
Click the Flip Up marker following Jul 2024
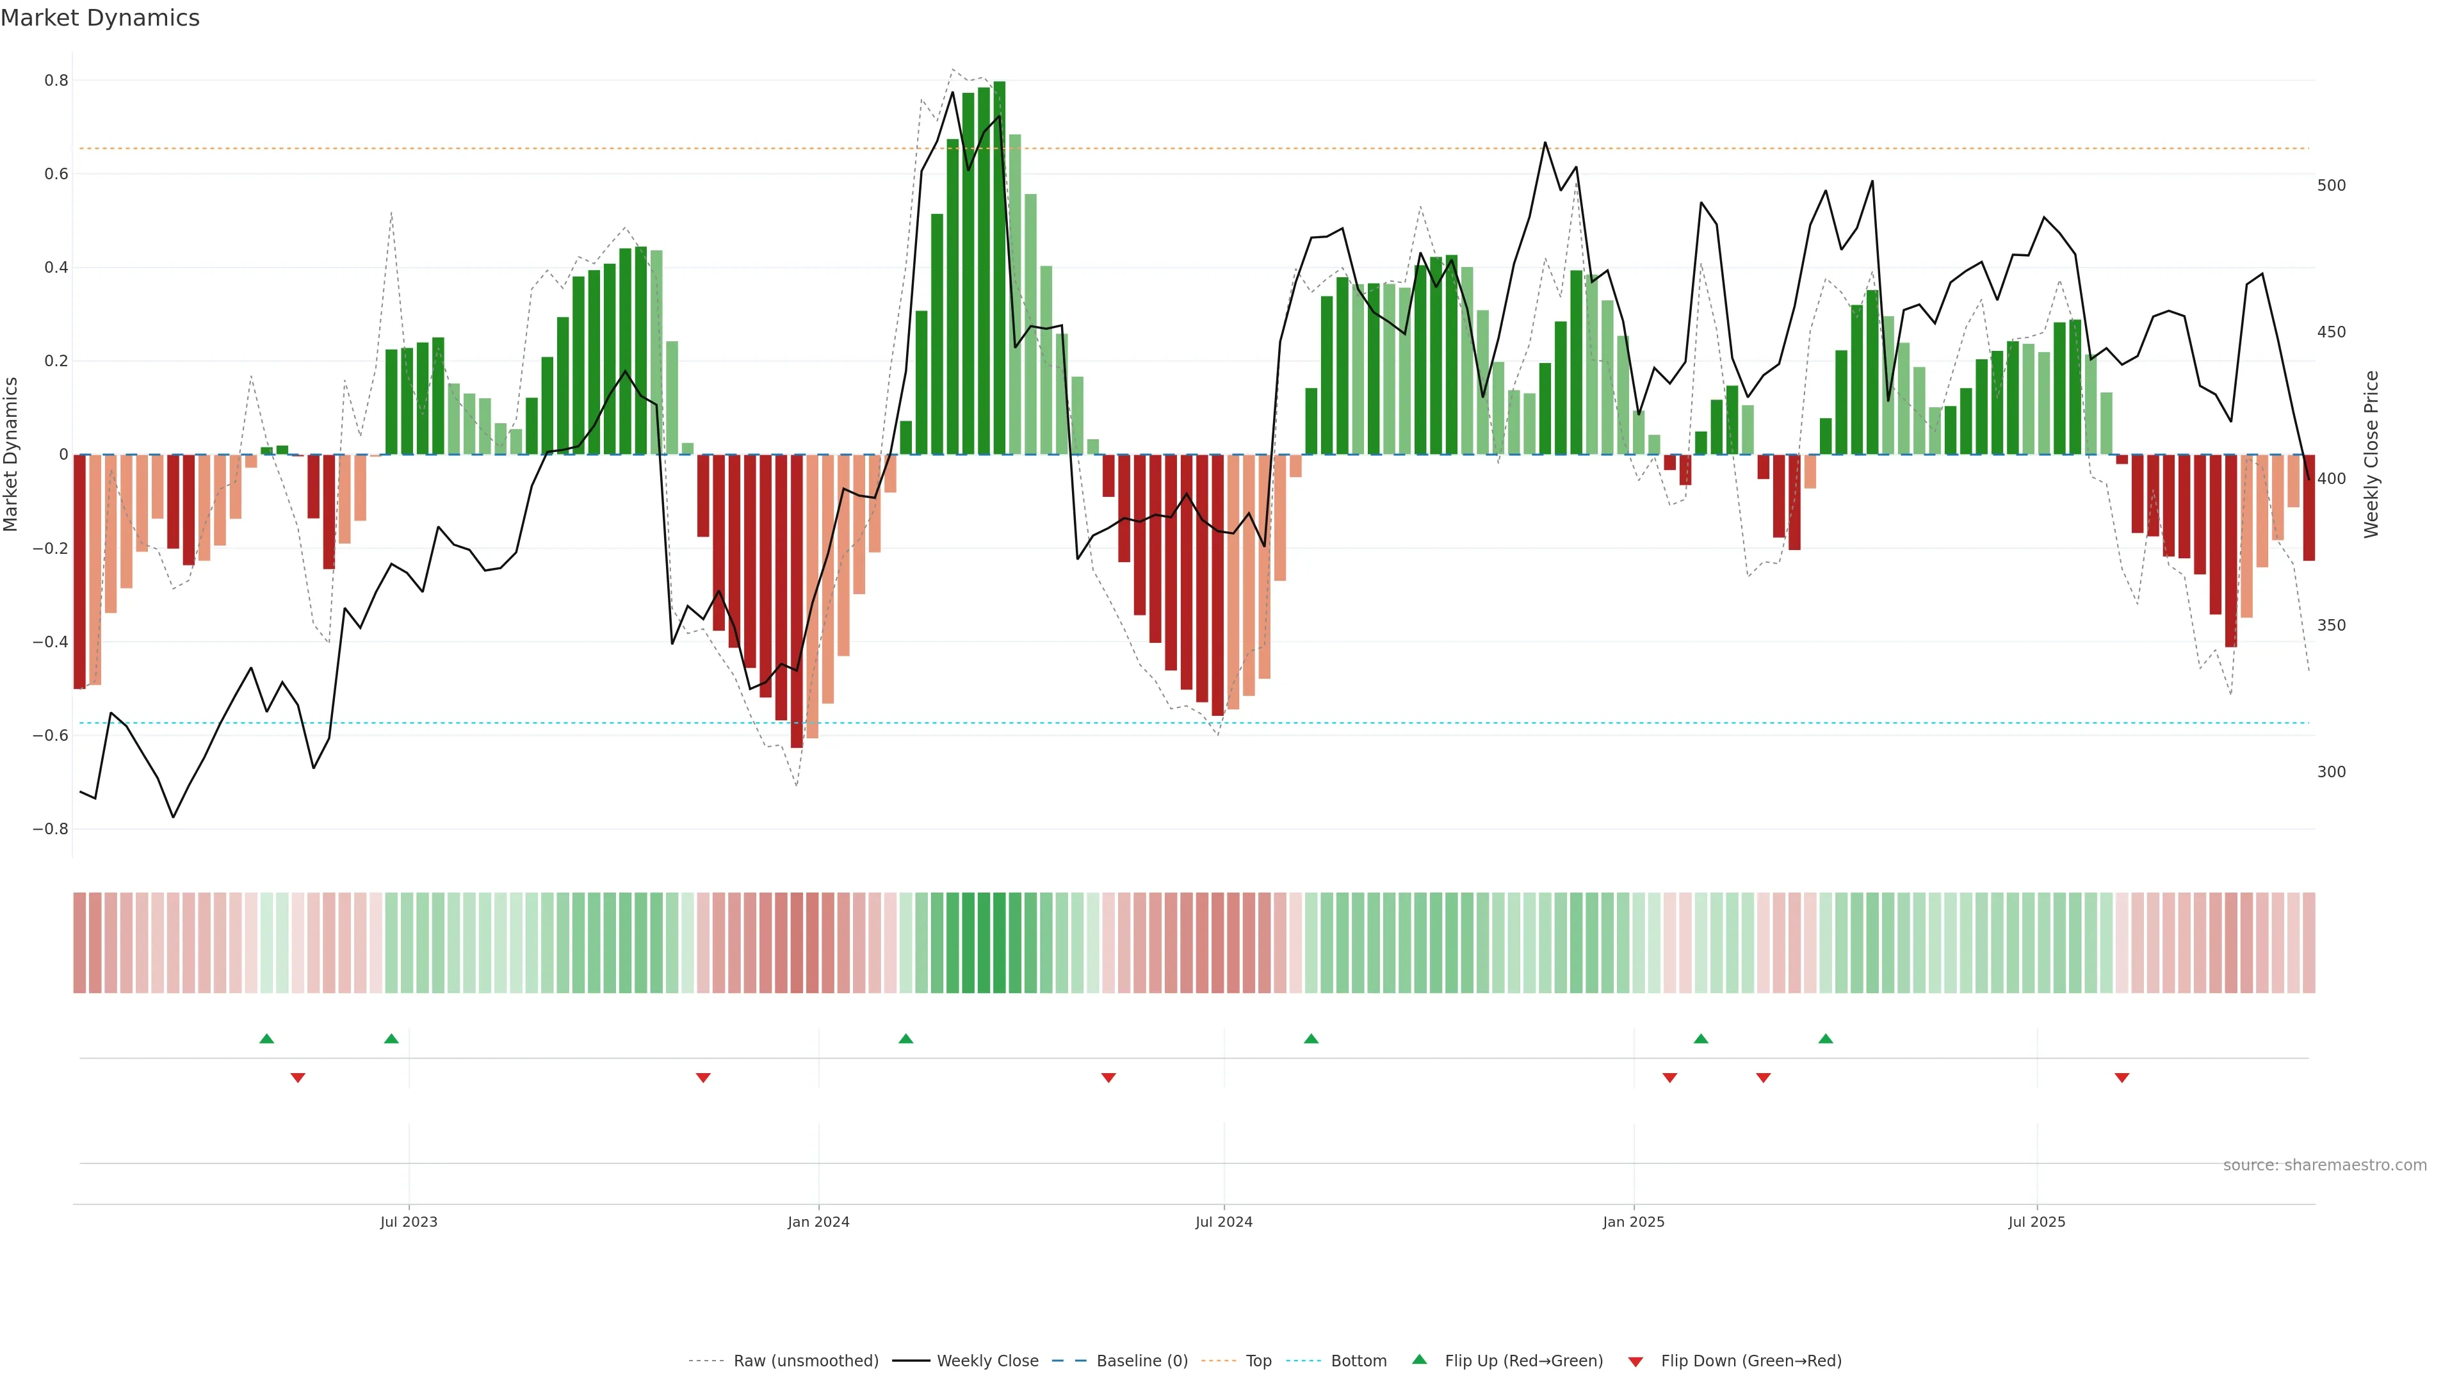click(1311, 1039)
